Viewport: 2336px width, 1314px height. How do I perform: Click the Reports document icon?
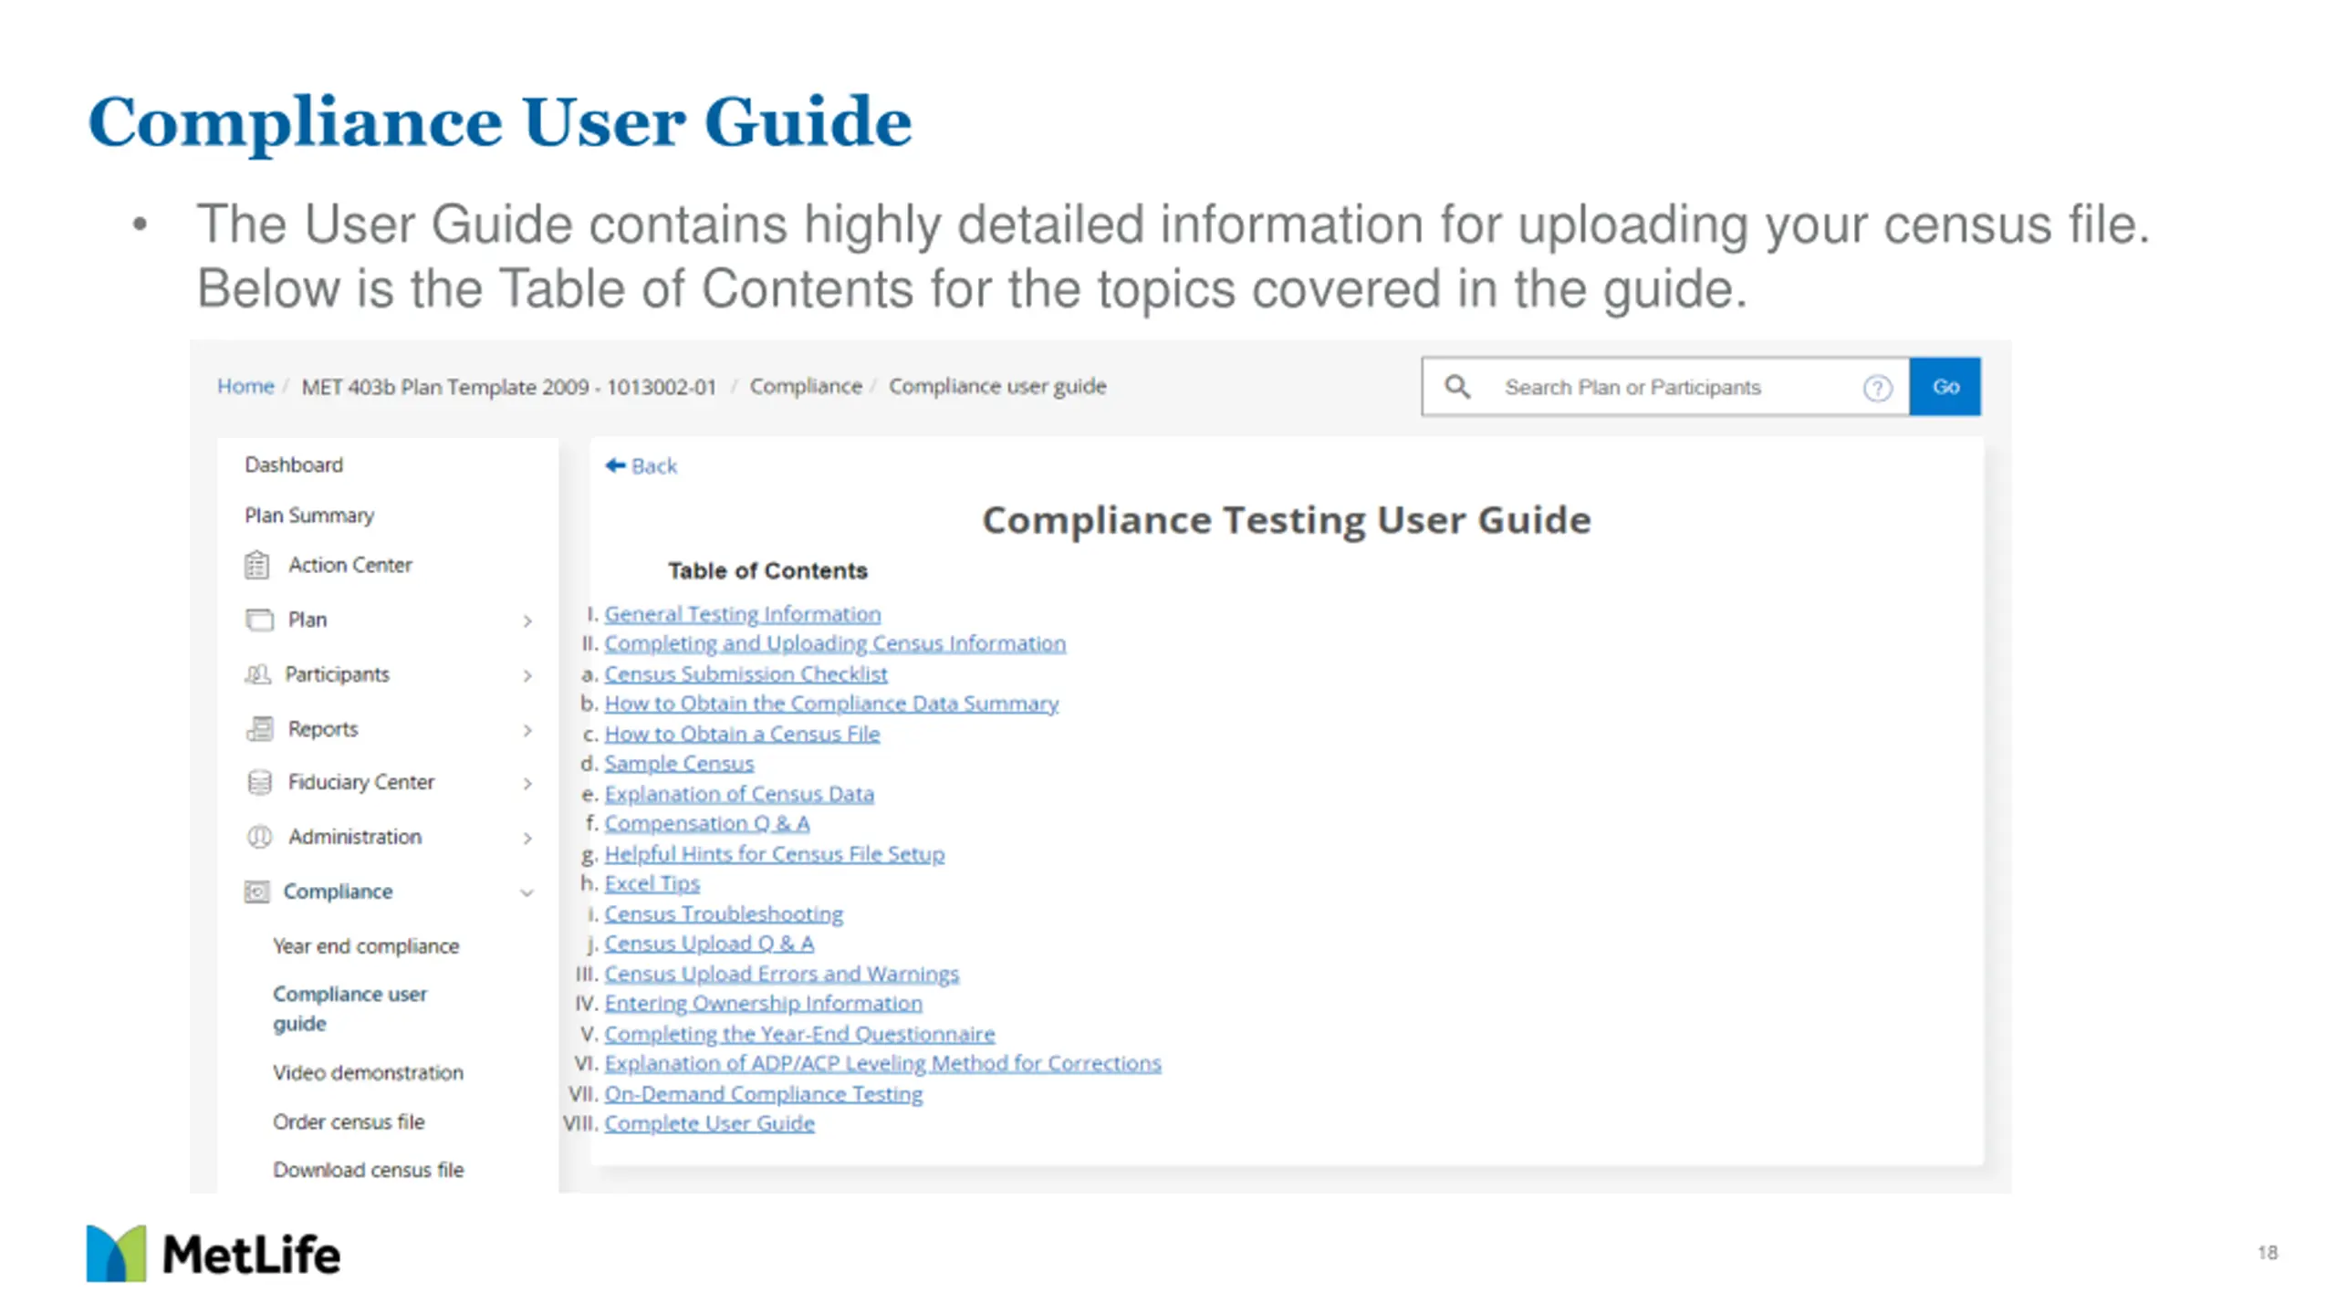259,729
